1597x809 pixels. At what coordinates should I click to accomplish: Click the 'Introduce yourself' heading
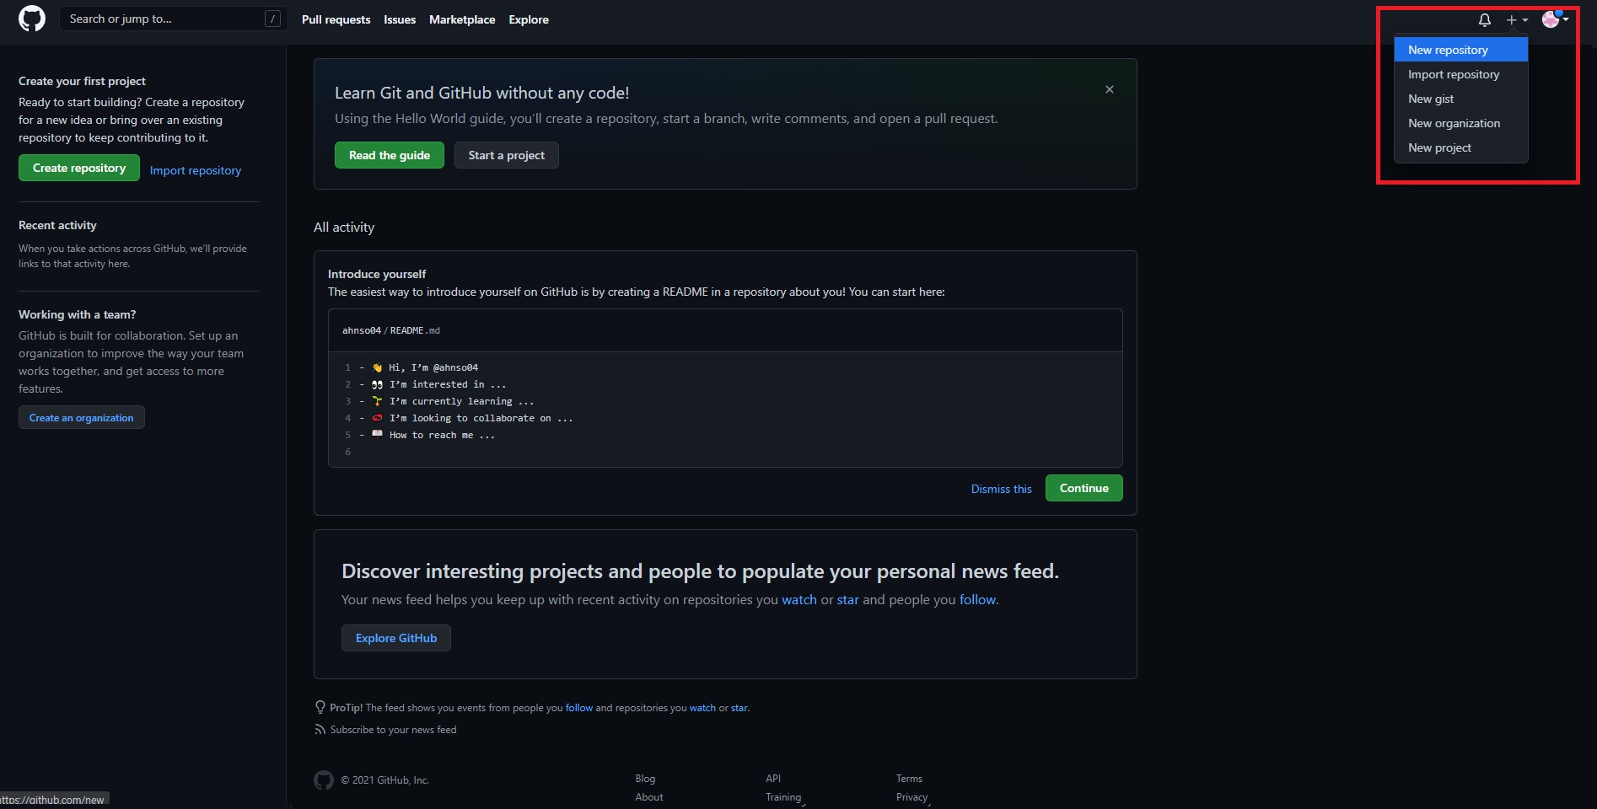pyautogui.click(x=377, y=274)
